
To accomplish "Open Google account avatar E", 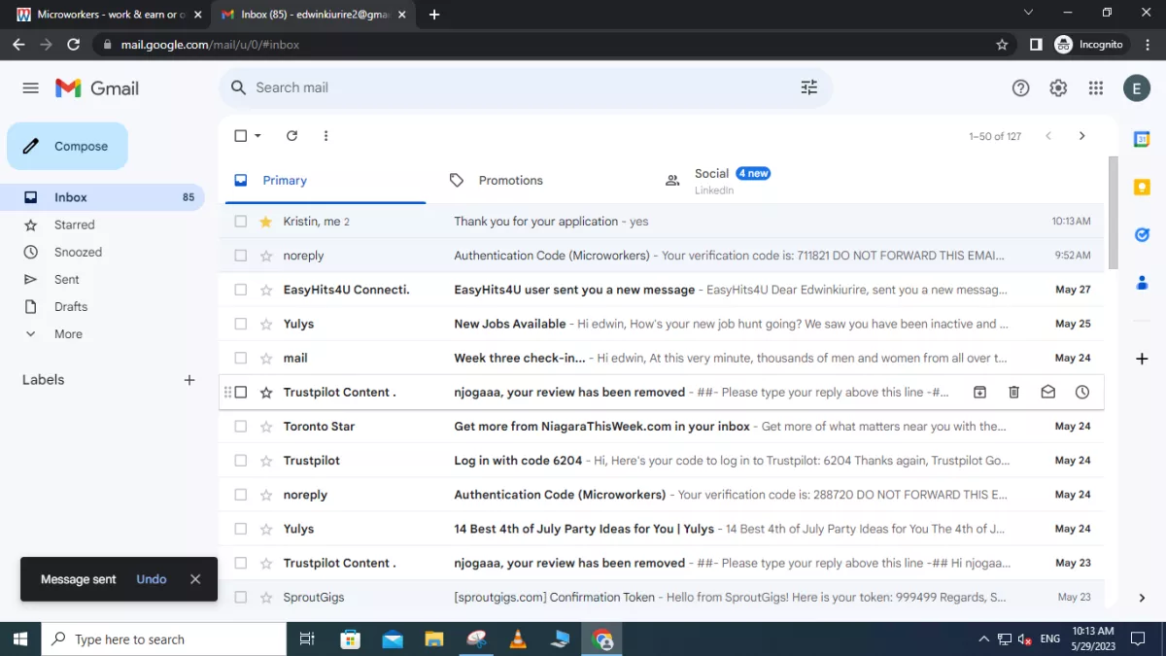I will 1137,88.
